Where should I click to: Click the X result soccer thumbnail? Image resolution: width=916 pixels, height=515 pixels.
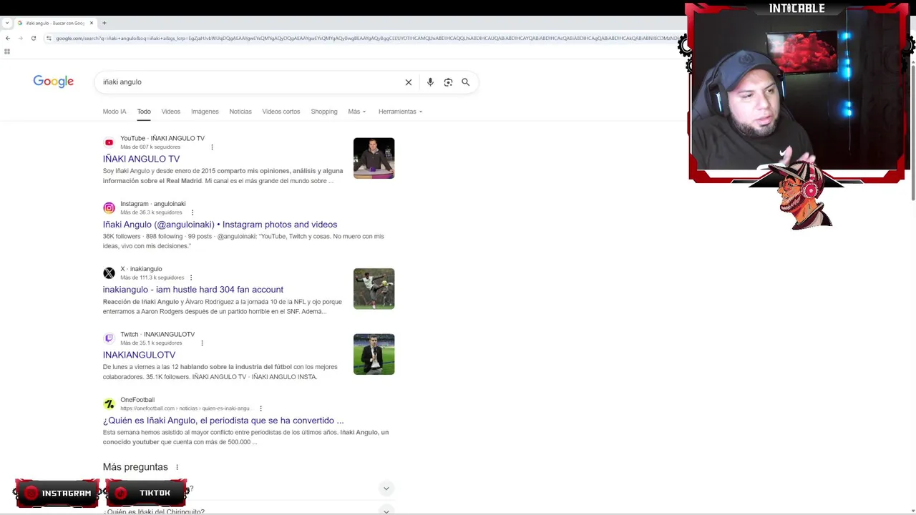coord(374,289)
